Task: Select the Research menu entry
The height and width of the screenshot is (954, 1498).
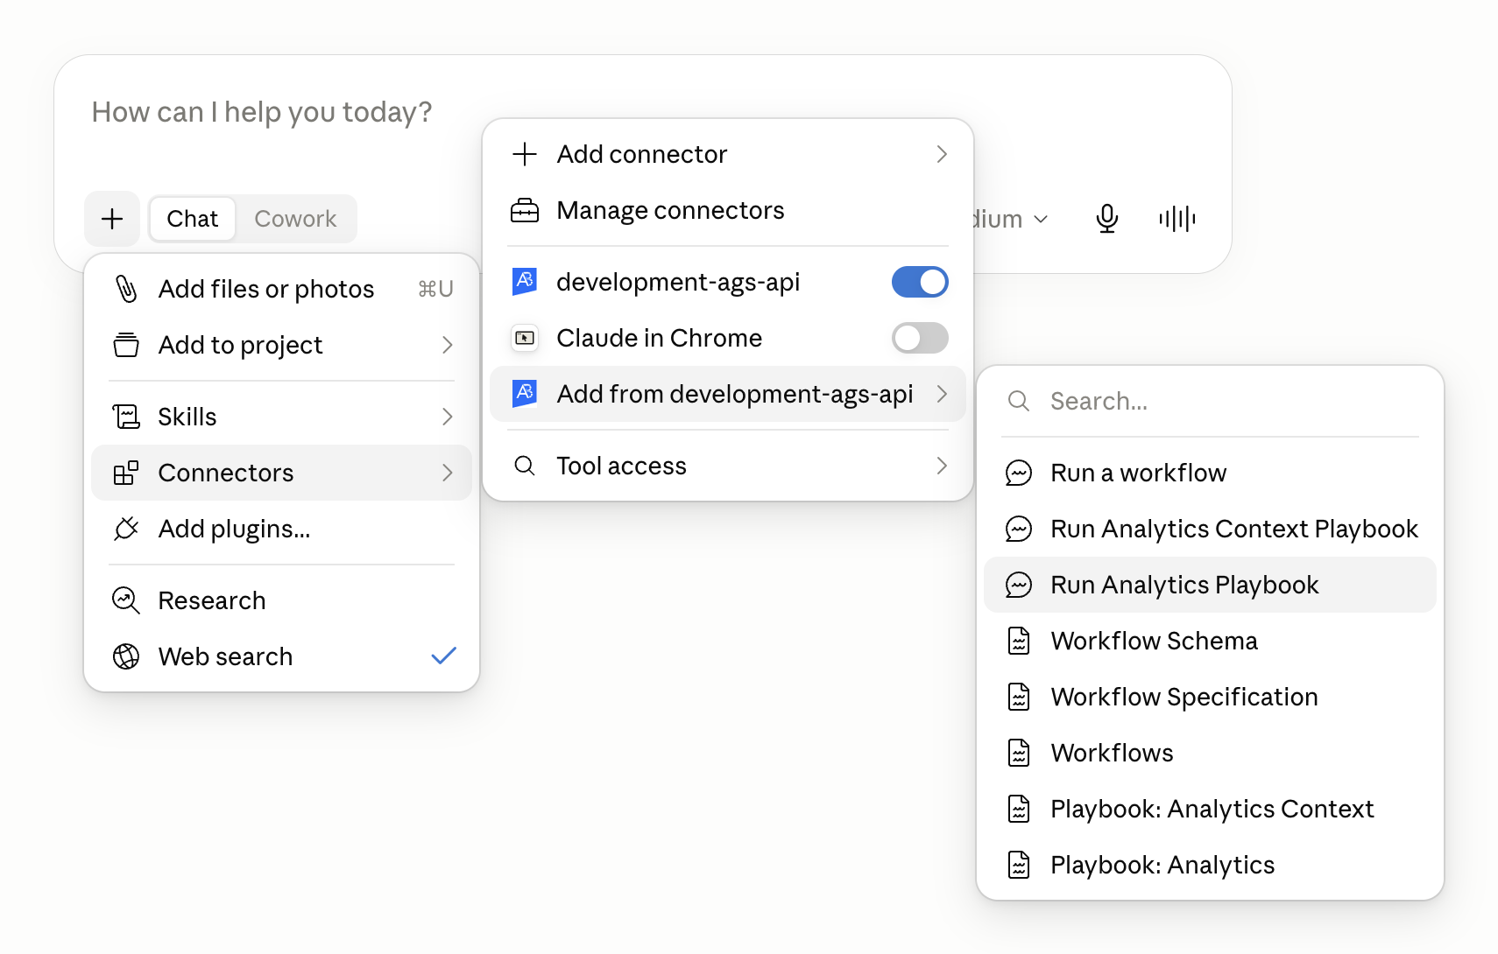Action: pos(282,600)
